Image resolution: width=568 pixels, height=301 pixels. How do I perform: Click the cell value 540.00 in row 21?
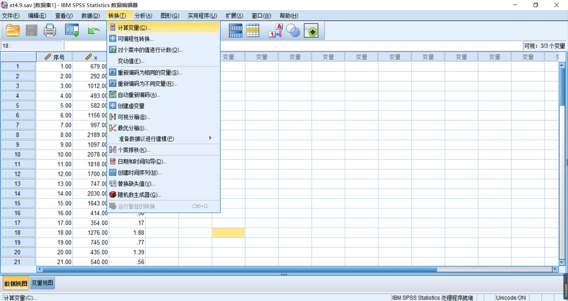coord(91,262)
